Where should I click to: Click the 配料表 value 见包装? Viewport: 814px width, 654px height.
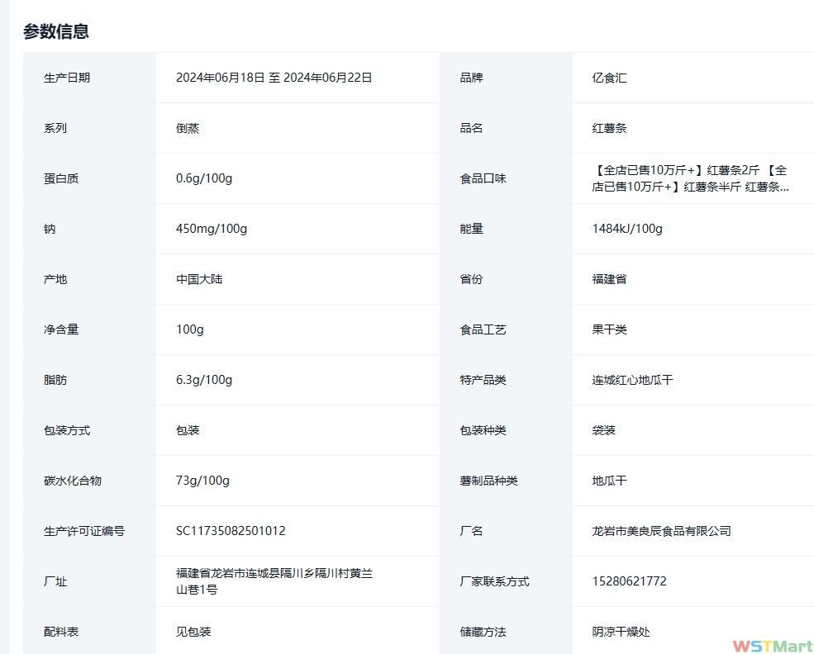pyautogui.click(x=193, y=632)
